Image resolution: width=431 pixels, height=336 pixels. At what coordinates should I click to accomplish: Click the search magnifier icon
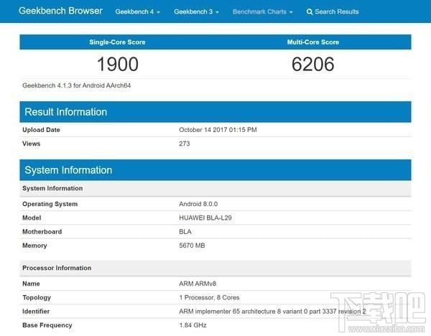click(310, 11)
